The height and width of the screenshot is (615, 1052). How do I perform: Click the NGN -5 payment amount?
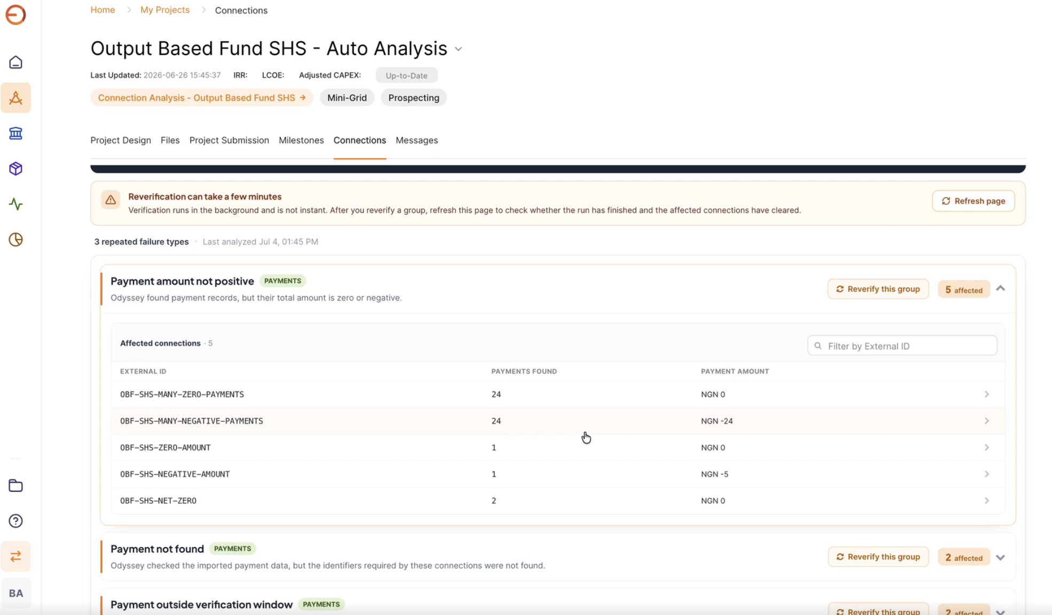[x=715, y=474]
